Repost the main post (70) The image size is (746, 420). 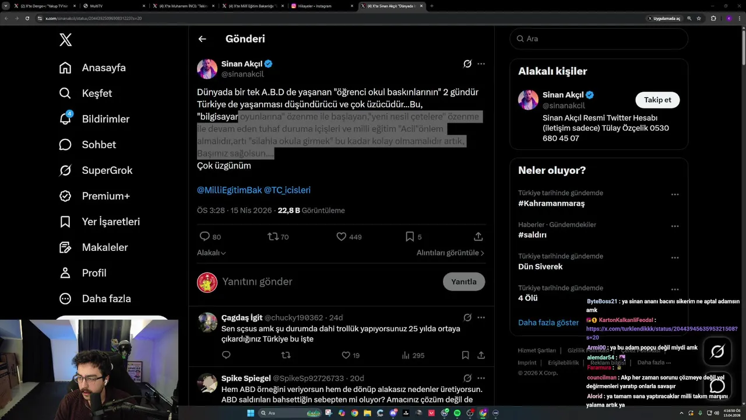click(278, 237)
